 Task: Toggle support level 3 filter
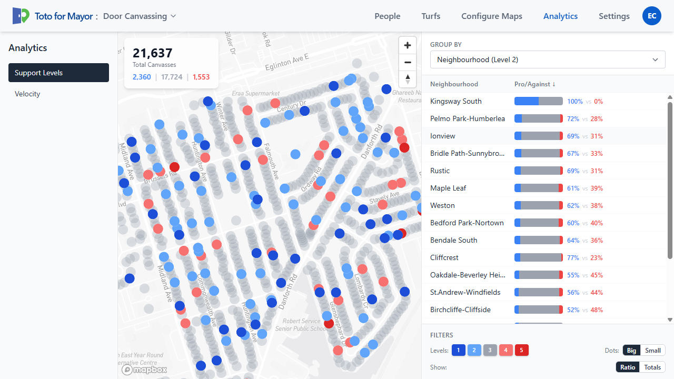(x=490, y=350)
